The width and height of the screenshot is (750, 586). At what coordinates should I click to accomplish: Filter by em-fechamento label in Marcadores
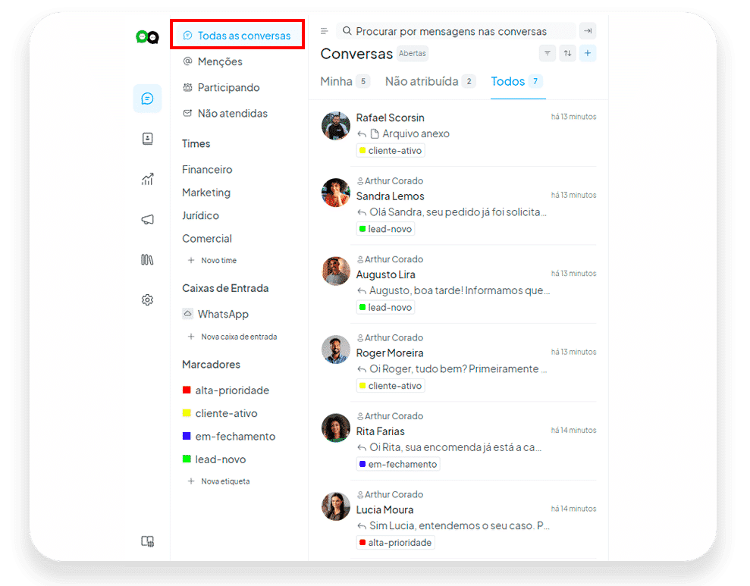[235, 436]
